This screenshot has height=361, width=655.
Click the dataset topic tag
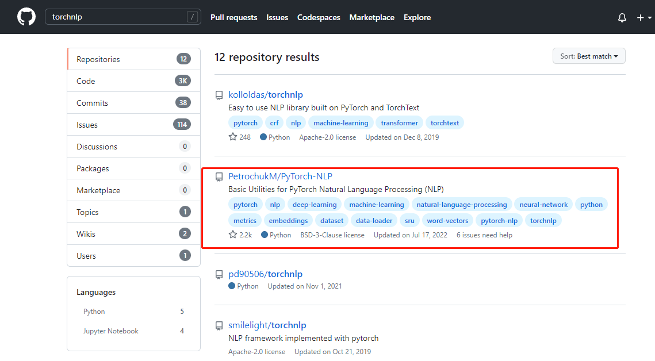[332, 220]
